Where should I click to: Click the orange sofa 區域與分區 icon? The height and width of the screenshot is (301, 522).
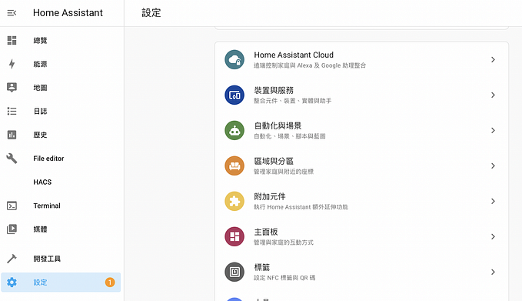click(x=234, y=166)
